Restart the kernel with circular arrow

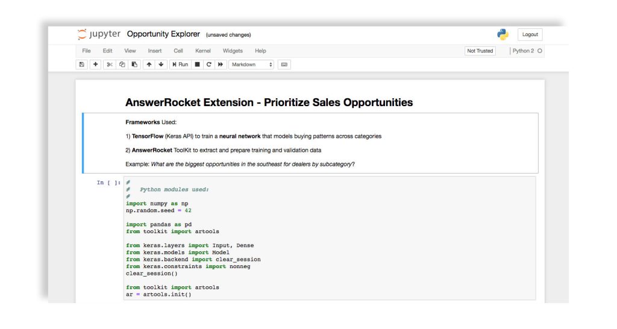[x=209, y=64]
